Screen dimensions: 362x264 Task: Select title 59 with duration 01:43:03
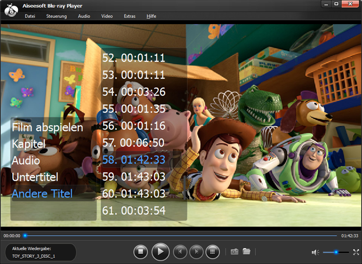134,177
